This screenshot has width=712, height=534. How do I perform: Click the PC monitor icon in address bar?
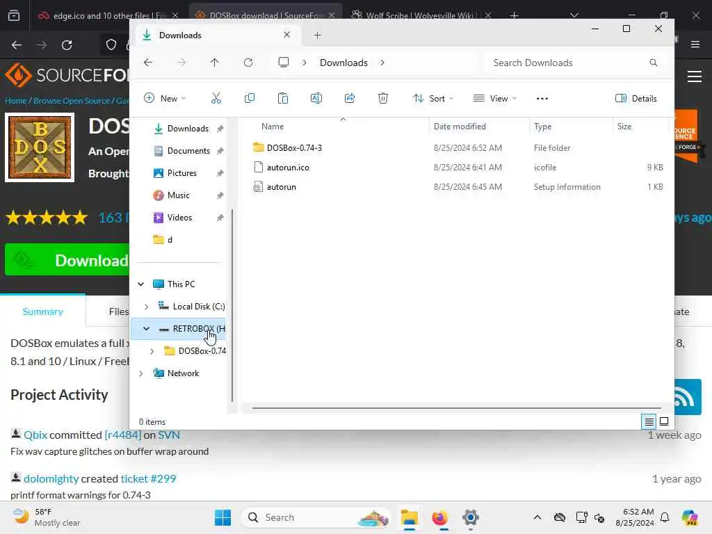pyautogui.click(x=284, y=62)
